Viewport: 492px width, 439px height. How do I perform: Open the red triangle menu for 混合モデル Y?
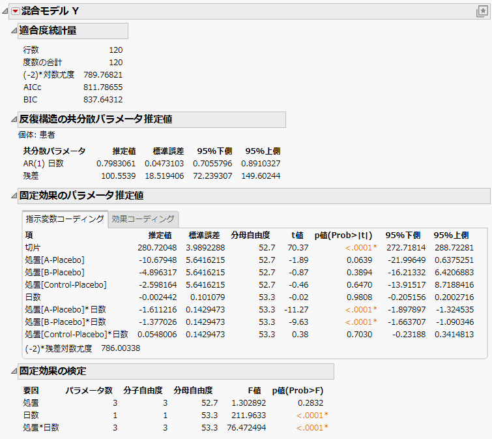pos(15,11)
